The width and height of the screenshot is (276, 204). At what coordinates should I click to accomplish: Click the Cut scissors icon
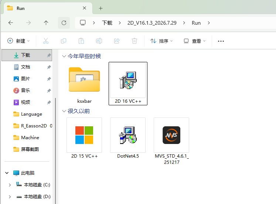[x=46, y=41]
